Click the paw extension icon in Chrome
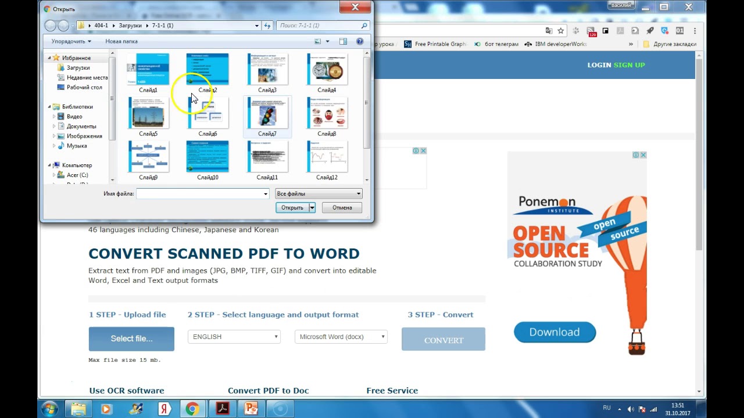744x418 pixels. 576,31
